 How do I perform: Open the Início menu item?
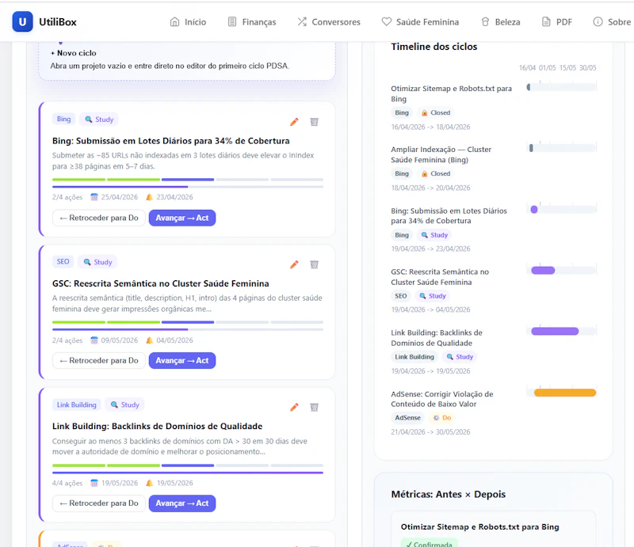point(188,22)
